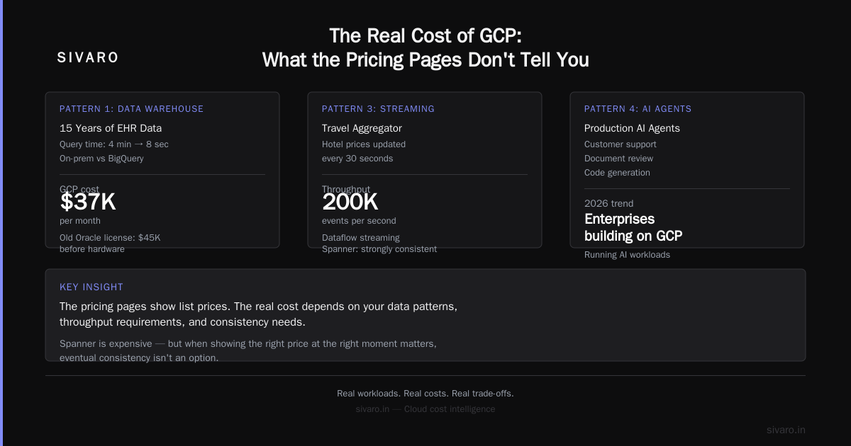Screen dimensions: 851x446
Task: Open 'sivaro.in — Cloud cost intelligence' footer link
Action: point(425,409)
